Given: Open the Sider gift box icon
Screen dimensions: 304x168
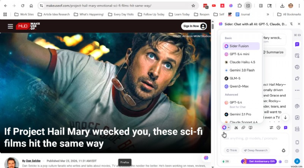Looking at the screenshot, I should 280,162.
